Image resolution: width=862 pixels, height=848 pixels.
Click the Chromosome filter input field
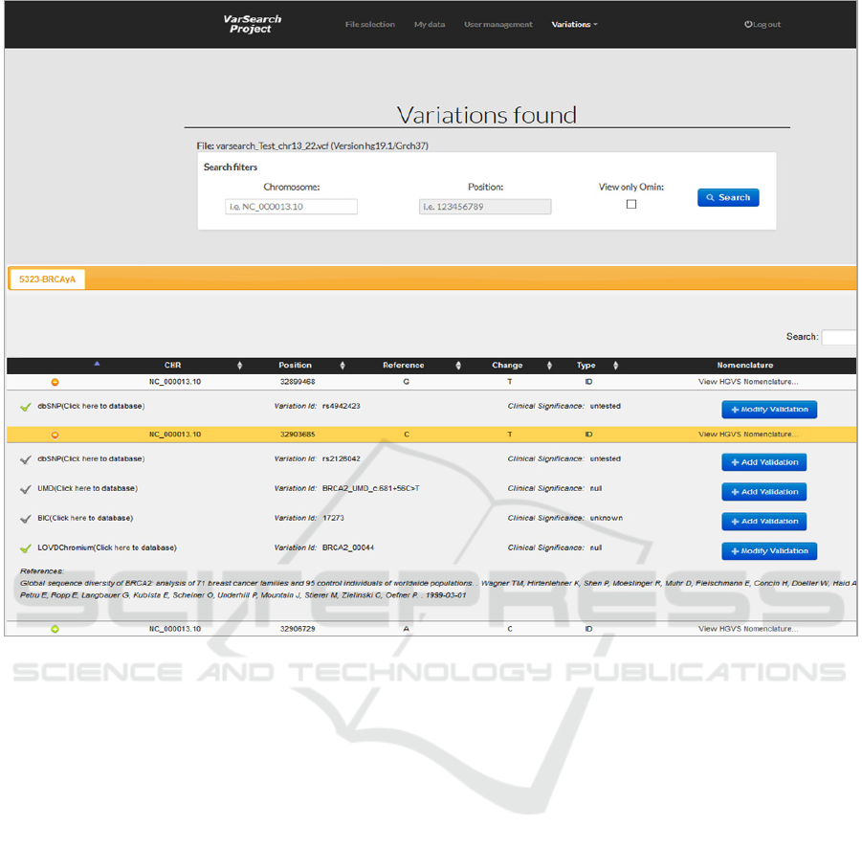[x=291, y=207]
